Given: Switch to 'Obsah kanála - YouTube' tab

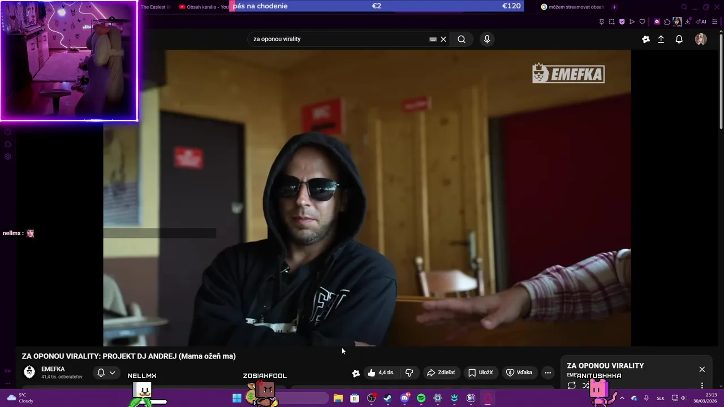Looking at the screenshot, I should coord(204,7).
